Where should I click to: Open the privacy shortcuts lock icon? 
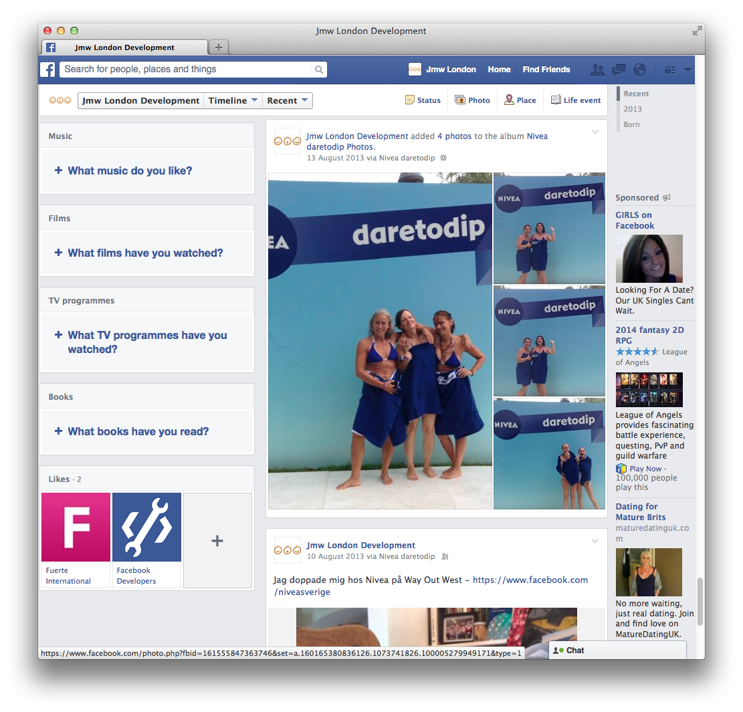click(669, 70)
